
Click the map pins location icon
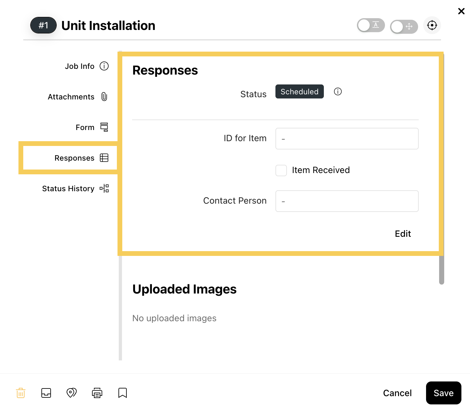[x=72, y=393]
